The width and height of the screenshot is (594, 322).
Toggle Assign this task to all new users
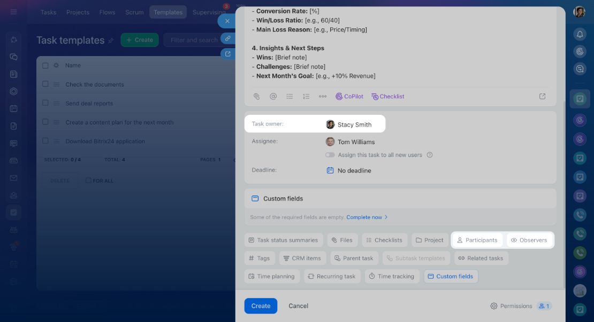(330, 155)
